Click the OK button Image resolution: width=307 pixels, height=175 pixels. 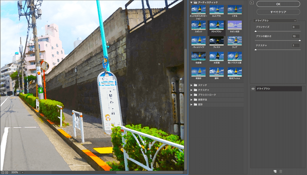coord(278,4)
